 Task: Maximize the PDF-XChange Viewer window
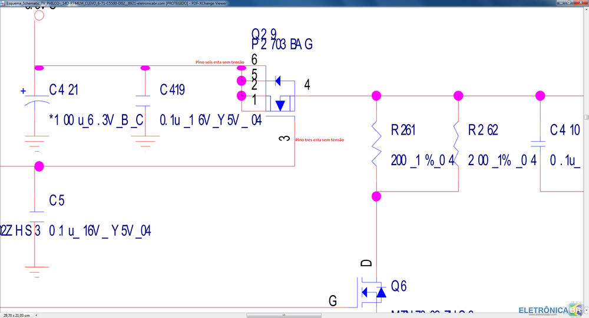568,3
